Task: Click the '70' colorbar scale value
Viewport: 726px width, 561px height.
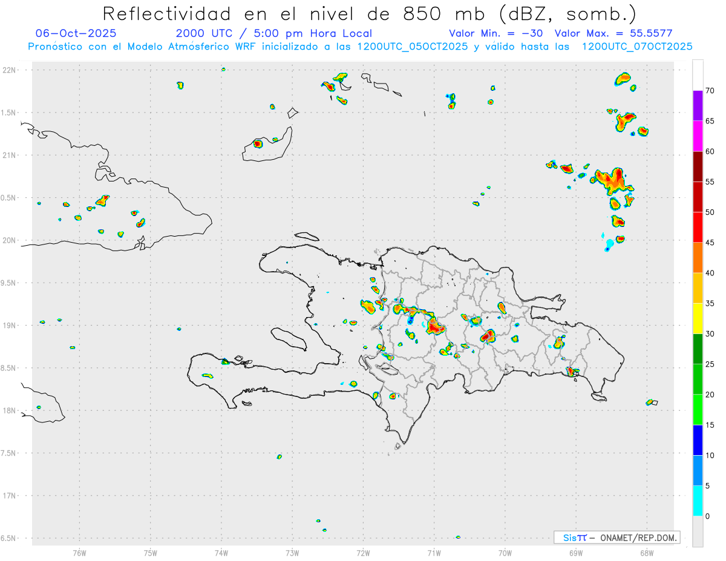Action: coord(710,91)
